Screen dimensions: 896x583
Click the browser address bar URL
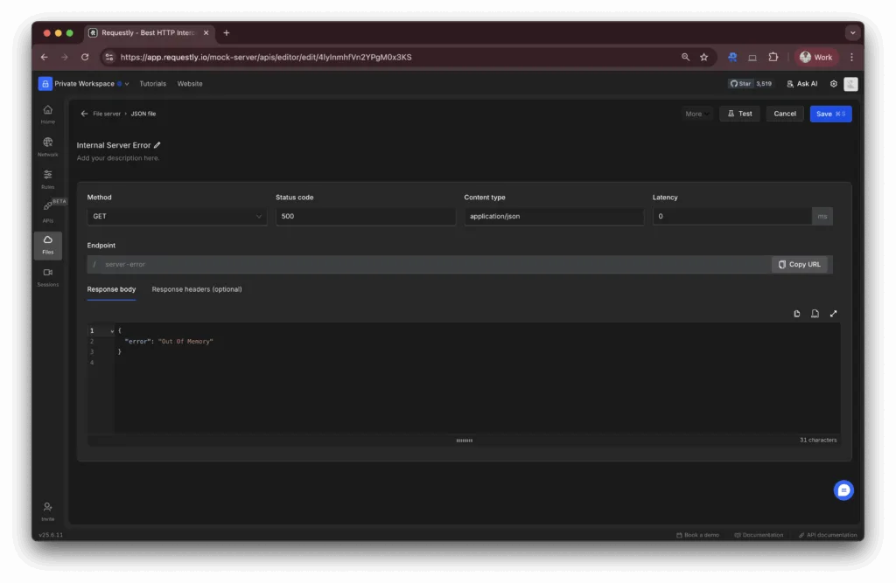pyautogui.click(x=266, y=57)
